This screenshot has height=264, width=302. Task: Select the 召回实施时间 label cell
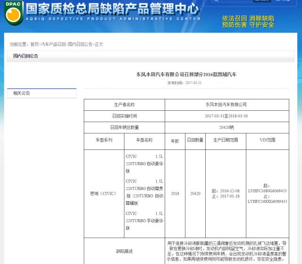point(125,116)
